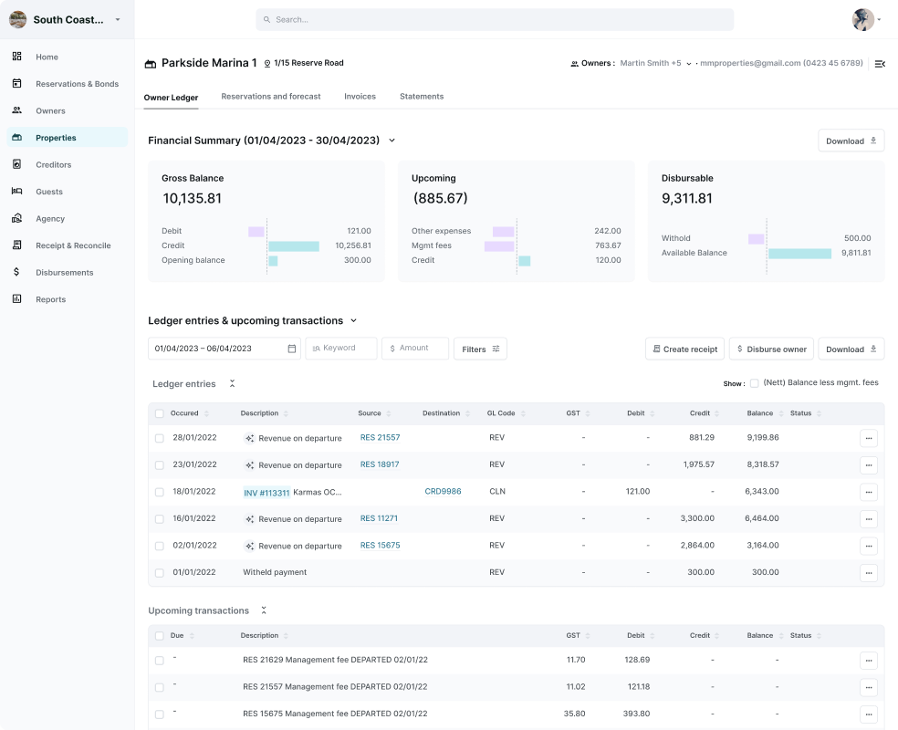
Task: Click the RES 21557 source link
Action: point(378,437)
